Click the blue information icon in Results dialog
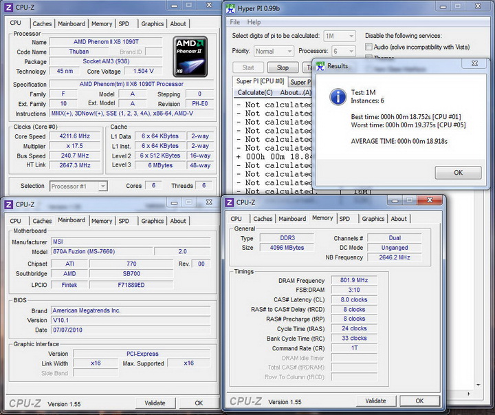Viewport: 495px width, 415px height. point(338,96)
